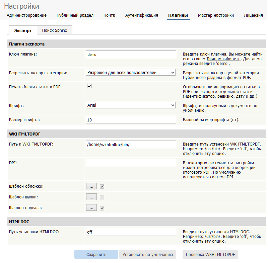The image size is (268, 263).
Task: Click the 'Сохранить' button
Action: [96, 254]
